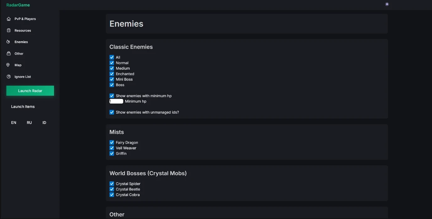Uncheck the All classic enemies checkbox

(x=112, y=57)
